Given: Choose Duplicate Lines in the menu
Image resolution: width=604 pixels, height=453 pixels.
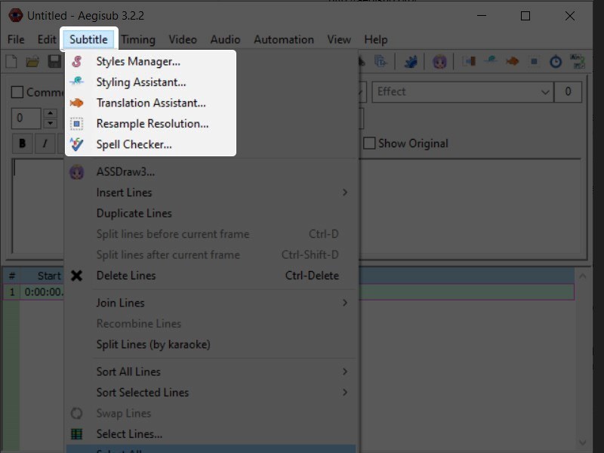Looking at the screenshot, I should point(134,213).
